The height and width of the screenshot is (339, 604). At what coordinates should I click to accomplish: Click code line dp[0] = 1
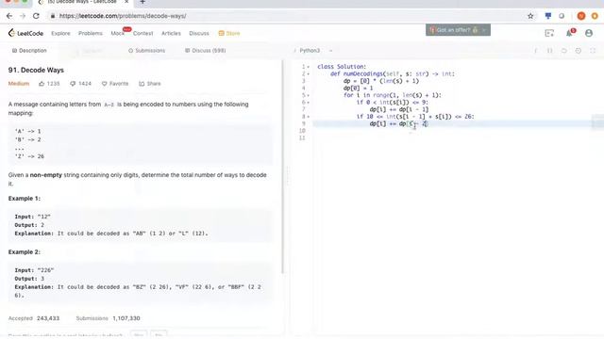point(358,88)
